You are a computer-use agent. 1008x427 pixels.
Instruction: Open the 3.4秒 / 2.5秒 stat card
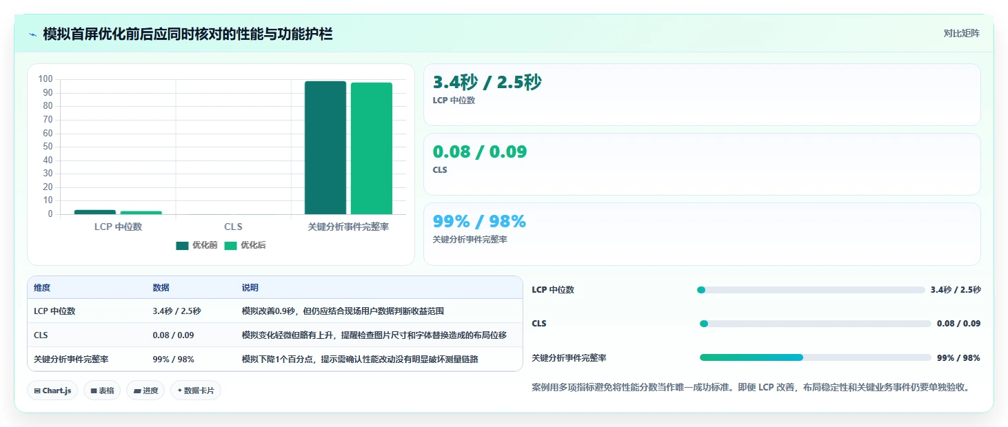702,94
